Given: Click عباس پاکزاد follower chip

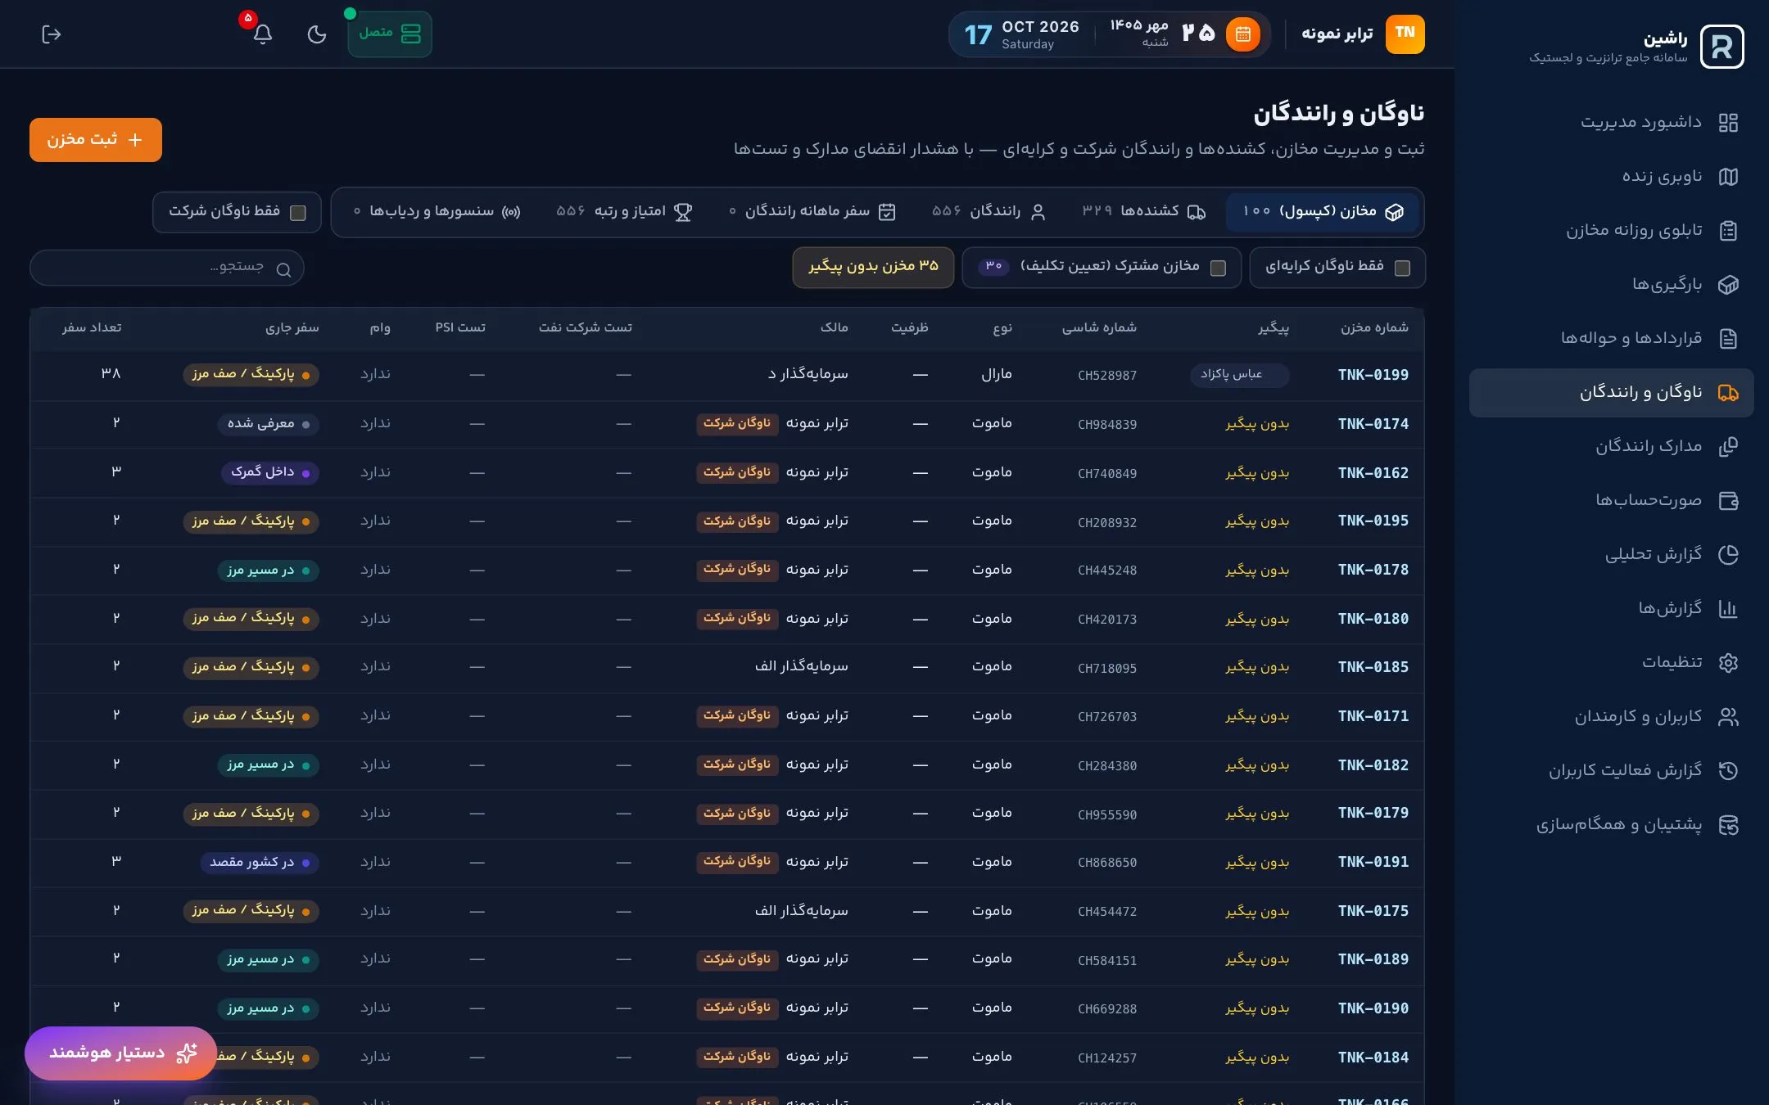Looking at the screenshot, I should pyautogui.click(x=1239, y=375).
